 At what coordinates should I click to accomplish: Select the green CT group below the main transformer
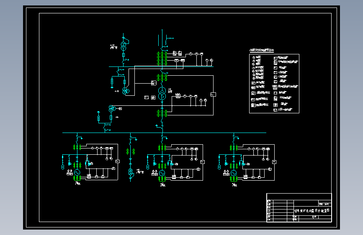tap(162, 113)
